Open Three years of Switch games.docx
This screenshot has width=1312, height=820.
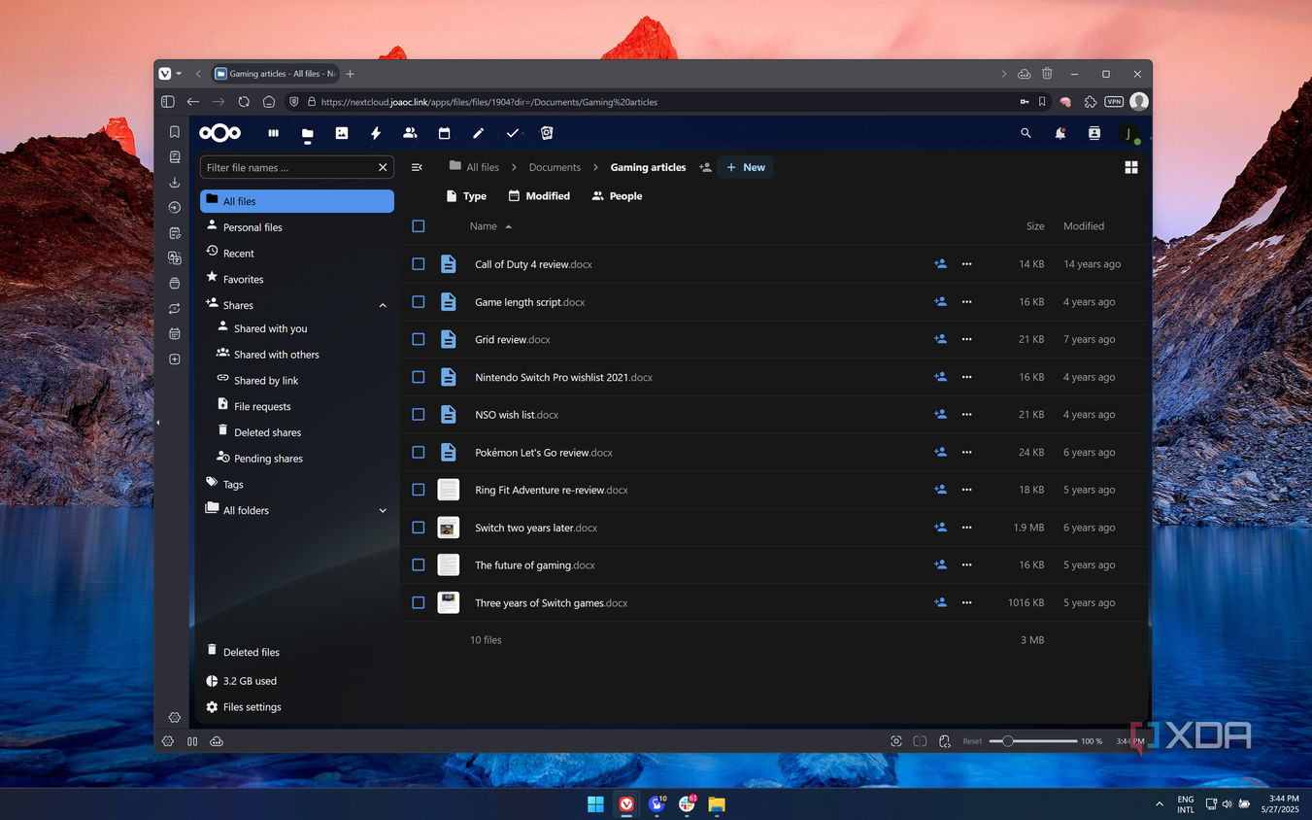pyautogui.click(x=552, y=603)
